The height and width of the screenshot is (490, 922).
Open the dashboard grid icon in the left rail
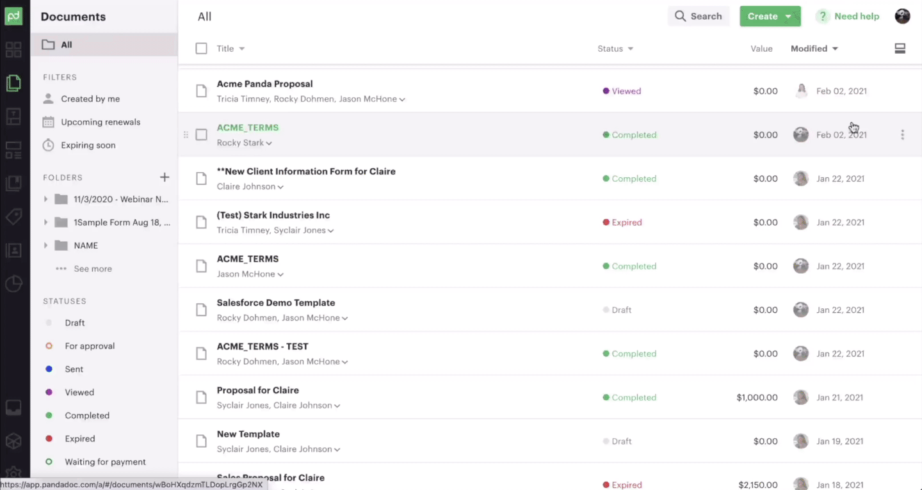[x=13, y=49]
